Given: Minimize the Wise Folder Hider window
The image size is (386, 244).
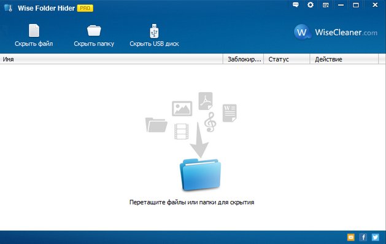Looking at the screenshot, I should [341, 5].
